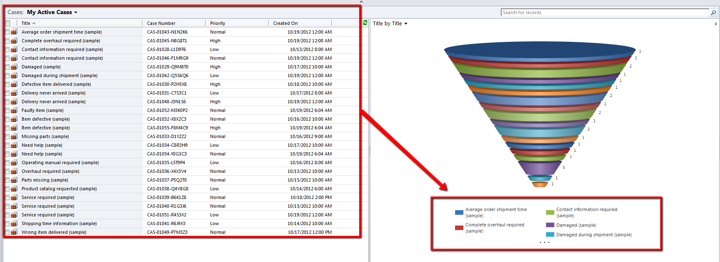Click the blue Average order shipment time swatch
This screenshot has width=720, height=262.
(x=459, y=212)
